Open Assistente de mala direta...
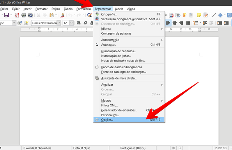Image resolution: width=232 pixels, height=150 pixels. (129, 78)
